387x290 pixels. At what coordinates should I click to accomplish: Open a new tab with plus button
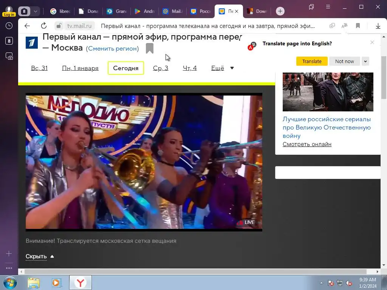[280, 11]
